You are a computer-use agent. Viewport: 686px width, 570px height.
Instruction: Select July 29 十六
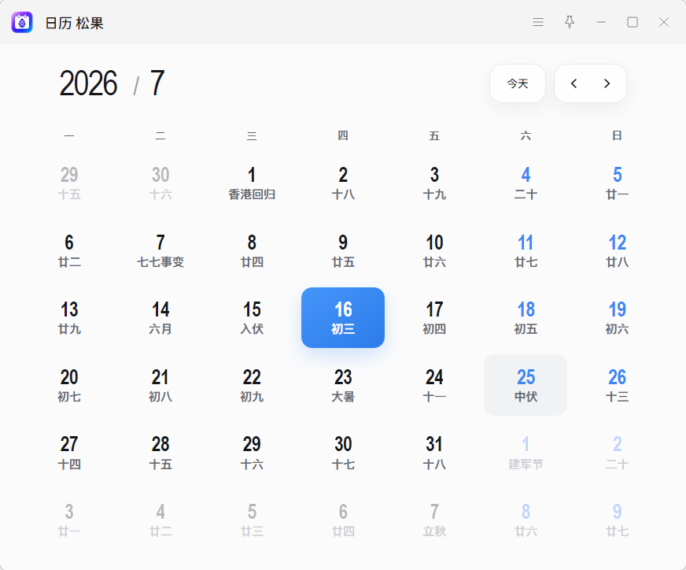point(252,453)
